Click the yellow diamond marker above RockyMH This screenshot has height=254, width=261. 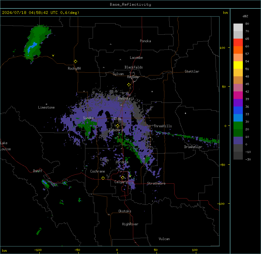click(75, 61)
